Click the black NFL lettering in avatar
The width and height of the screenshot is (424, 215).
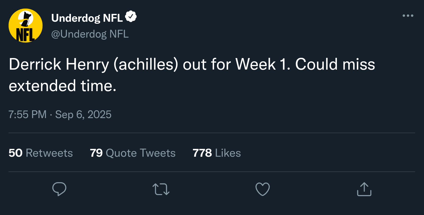click(25, 35)
